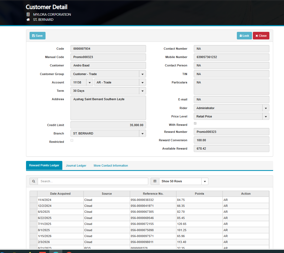Click the magnifier search icon in ledger

34,181
